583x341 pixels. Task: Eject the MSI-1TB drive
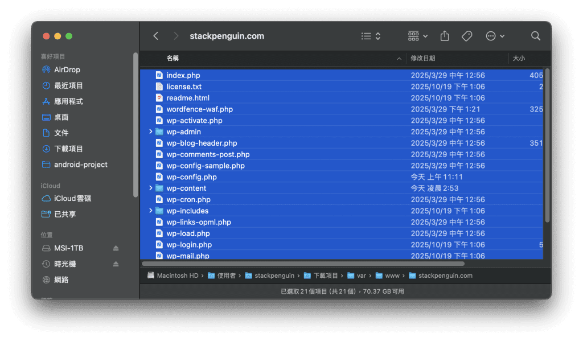[x=116, y=249]
